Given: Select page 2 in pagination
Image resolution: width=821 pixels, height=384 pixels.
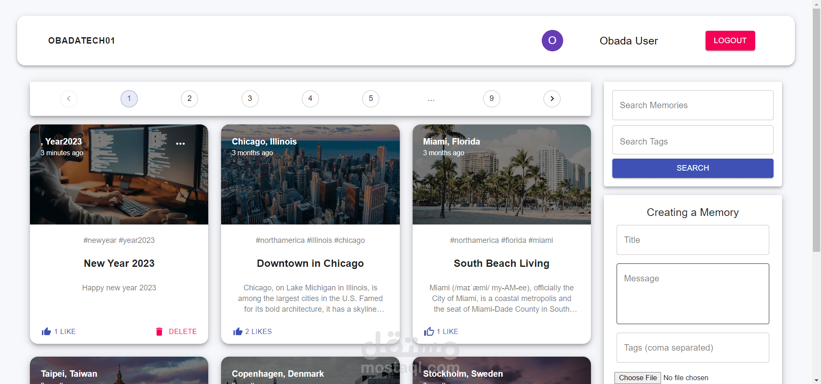Looking at the screenshot, I should point(189,99).
